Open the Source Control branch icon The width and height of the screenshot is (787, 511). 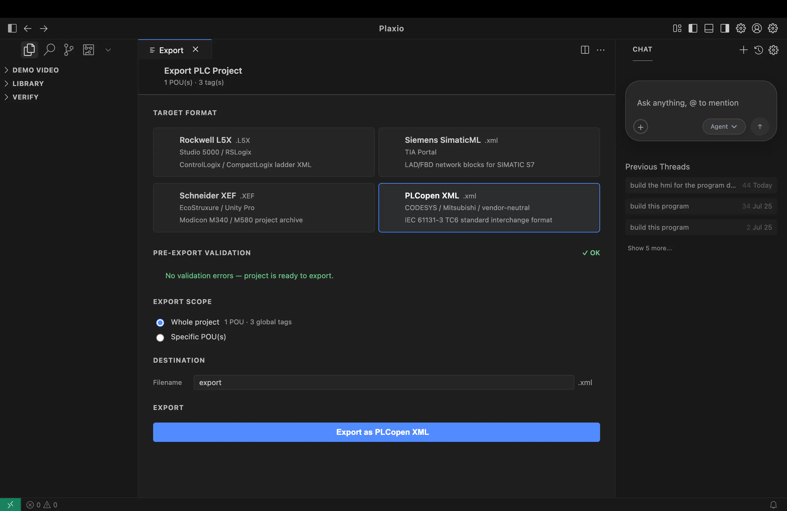69,50
